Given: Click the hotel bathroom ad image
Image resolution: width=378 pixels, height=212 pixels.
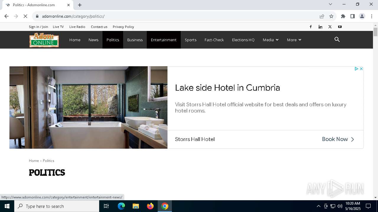Looking at the screenshot, I should 88,107.
